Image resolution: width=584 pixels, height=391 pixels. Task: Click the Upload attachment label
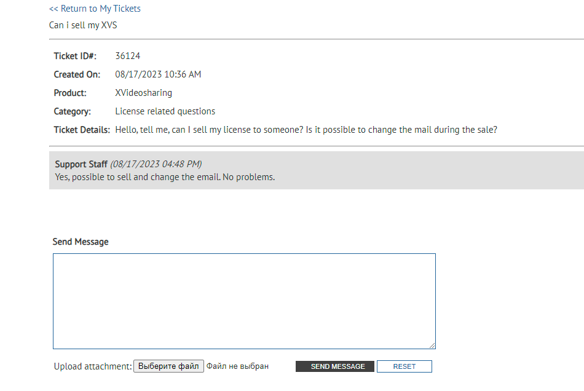93,366
